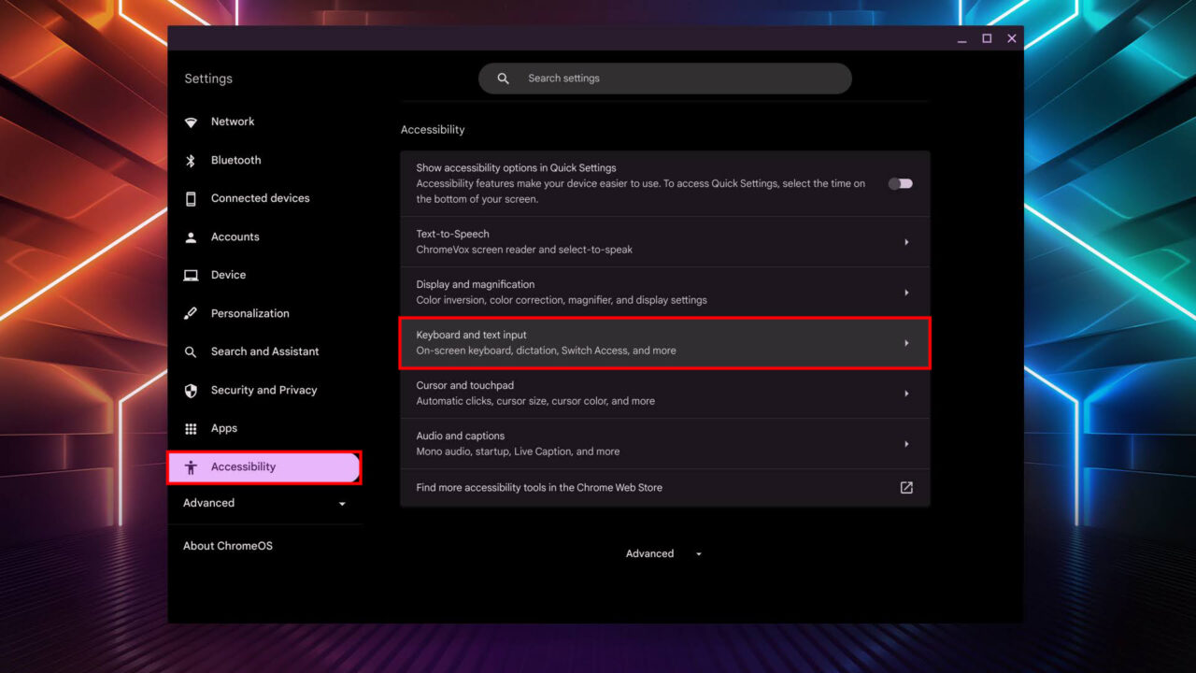Click the person icon beside Accounts

click(x=191, y=236)
